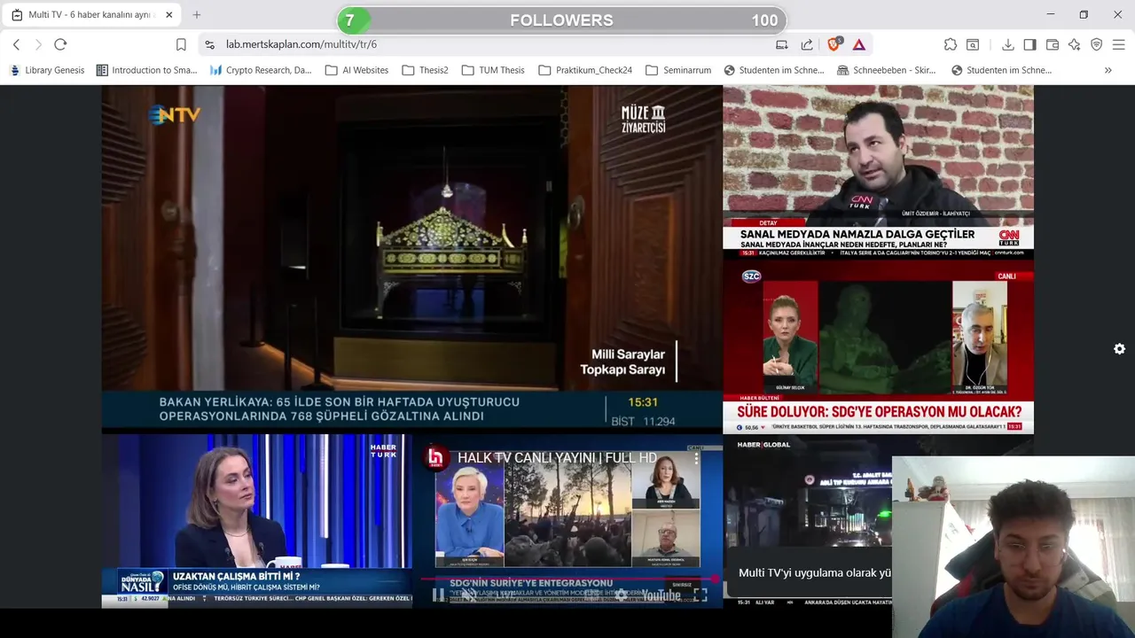Open Brave Shields lion icon
Screen dimensions: 1135x638
[x=834, y=44]
